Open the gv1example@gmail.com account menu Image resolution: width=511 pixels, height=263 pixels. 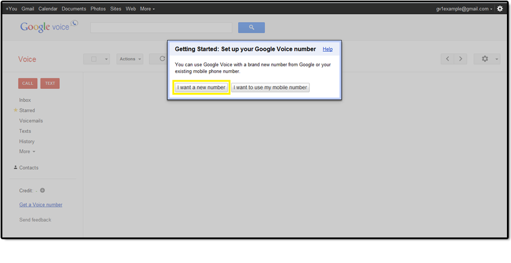tap(464, 9)
